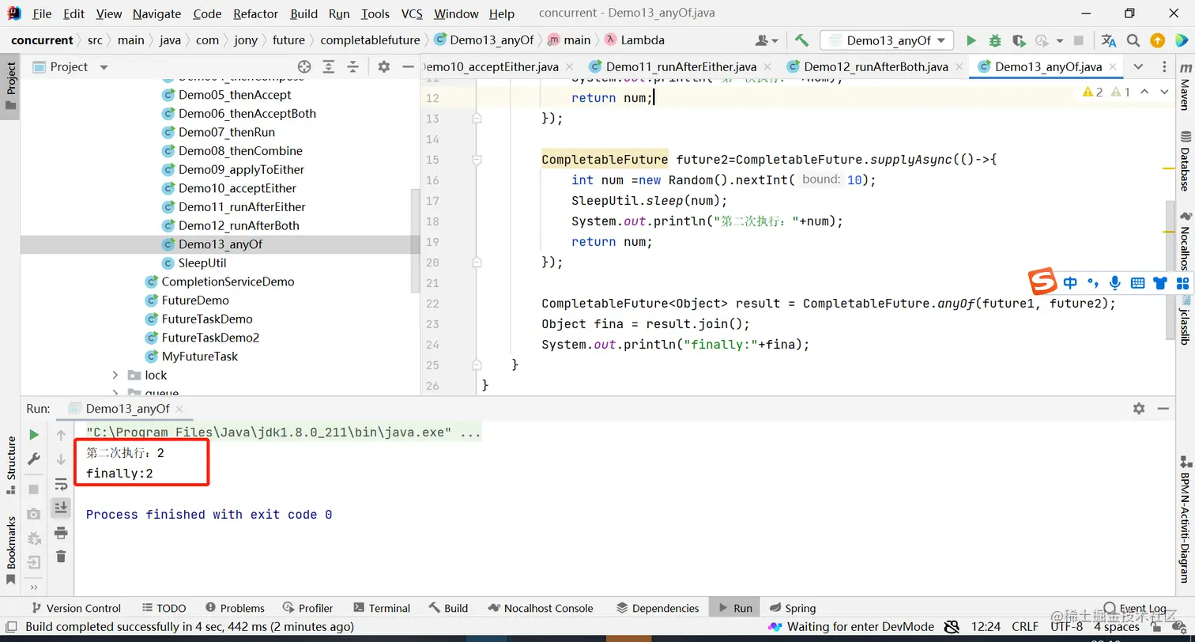Open the Maven tool window
The width and height of the screenshot is (1195, 642).
pyautogui.click(x=1185, y=89)
